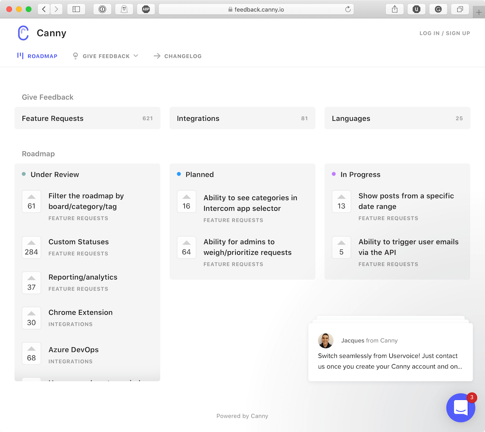Click Jacques avatar in chat popup
The width and height of the screenshot is (485, 432).
326,340
